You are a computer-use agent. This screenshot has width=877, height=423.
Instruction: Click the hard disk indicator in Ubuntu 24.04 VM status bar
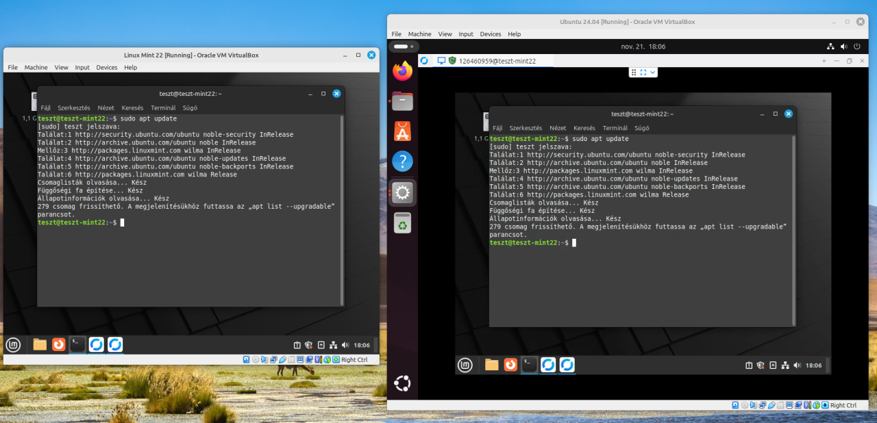(736, 406)
